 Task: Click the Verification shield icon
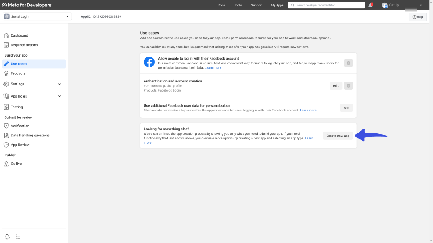[6, 126]
